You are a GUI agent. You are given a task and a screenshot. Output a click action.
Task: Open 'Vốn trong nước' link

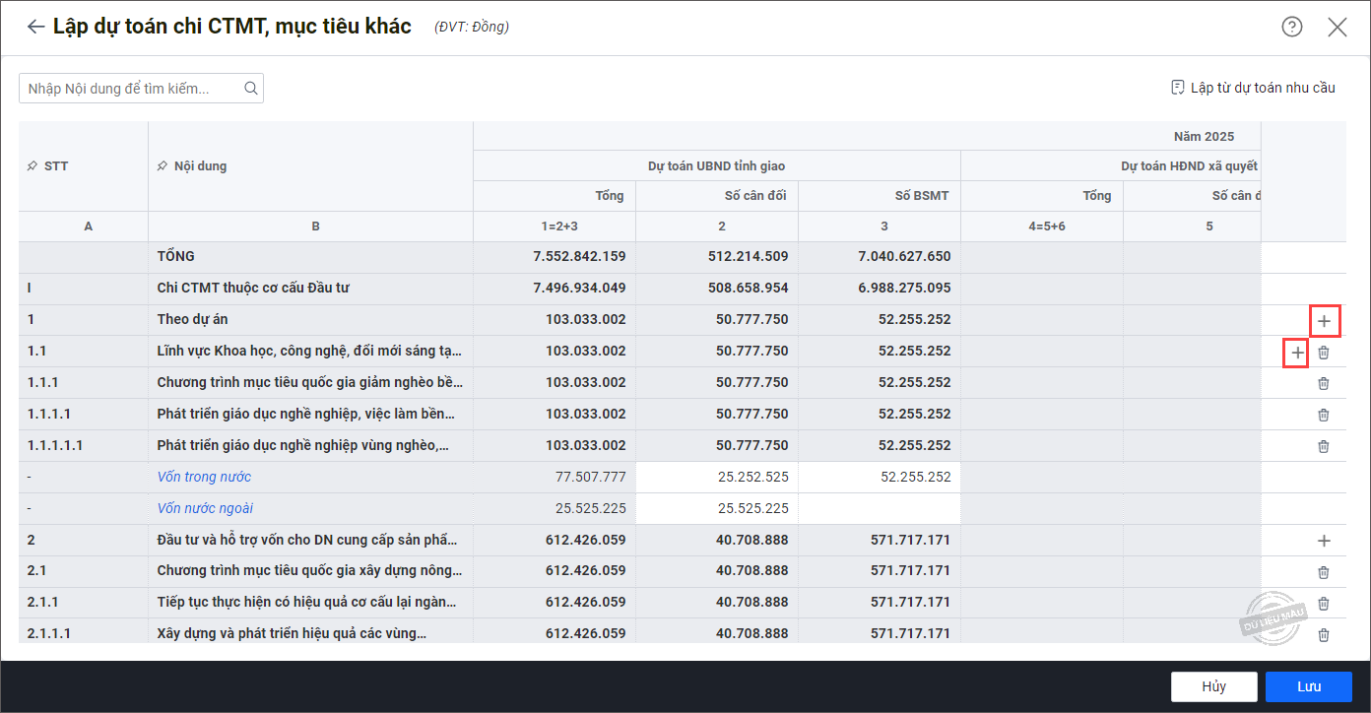pyautogui.click(x=204, y=477)
